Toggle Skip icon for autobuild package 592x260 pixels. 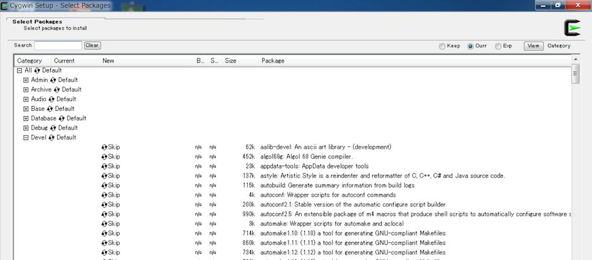coord(104,186)
